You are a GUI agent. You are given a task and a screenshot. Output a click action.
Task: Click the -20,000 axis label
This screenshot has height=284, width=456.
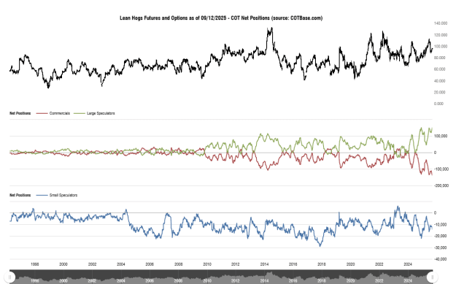tap(440, 236)
